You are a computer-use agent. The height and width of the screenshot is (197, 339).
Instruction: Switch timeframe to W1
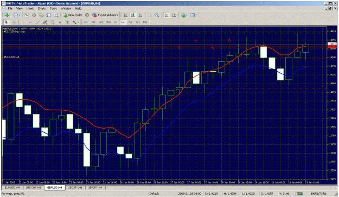click(138, 22)
